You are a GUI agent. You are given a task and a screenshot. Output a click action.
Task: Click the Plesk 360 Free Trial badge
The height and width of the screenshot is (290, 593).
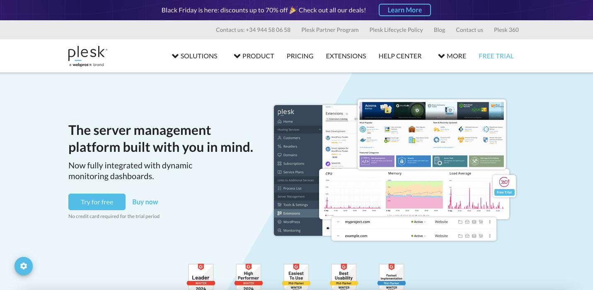click(504, 186)
